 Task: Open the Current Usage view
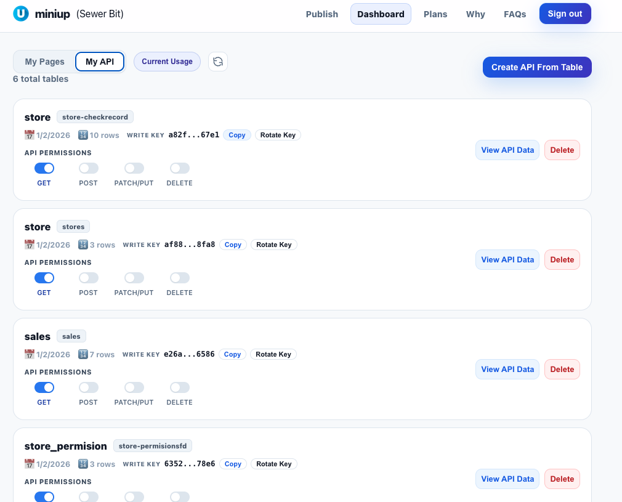167,62
